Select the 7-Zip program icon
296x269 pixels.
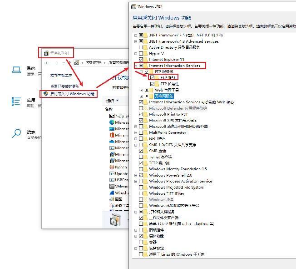coord(112,116)
